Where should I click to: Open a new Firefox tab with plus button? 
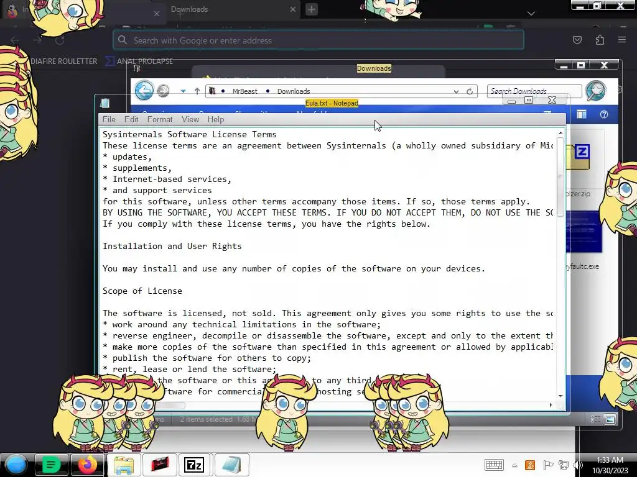pyautogui.click(x=312, y=9)
